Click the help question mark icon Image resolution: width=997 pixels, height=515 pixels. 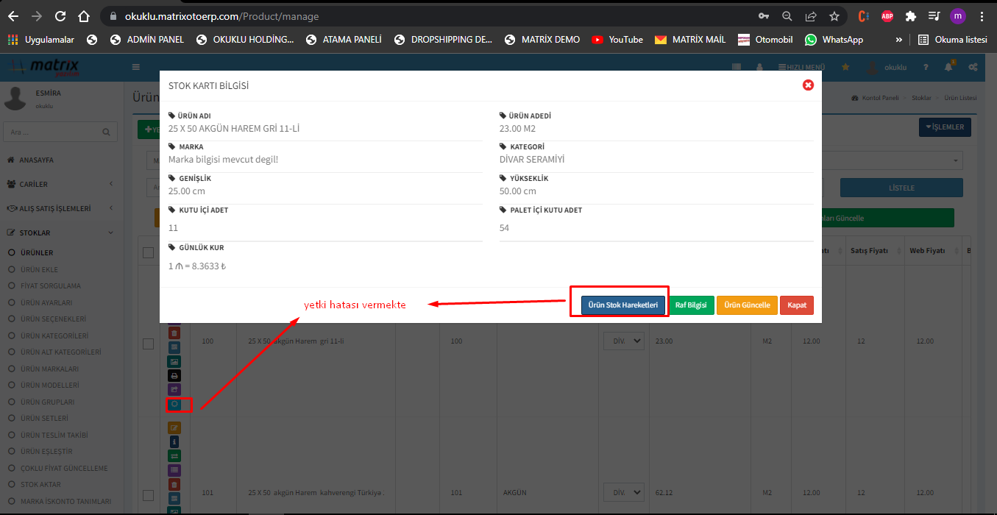coord(926,67)
